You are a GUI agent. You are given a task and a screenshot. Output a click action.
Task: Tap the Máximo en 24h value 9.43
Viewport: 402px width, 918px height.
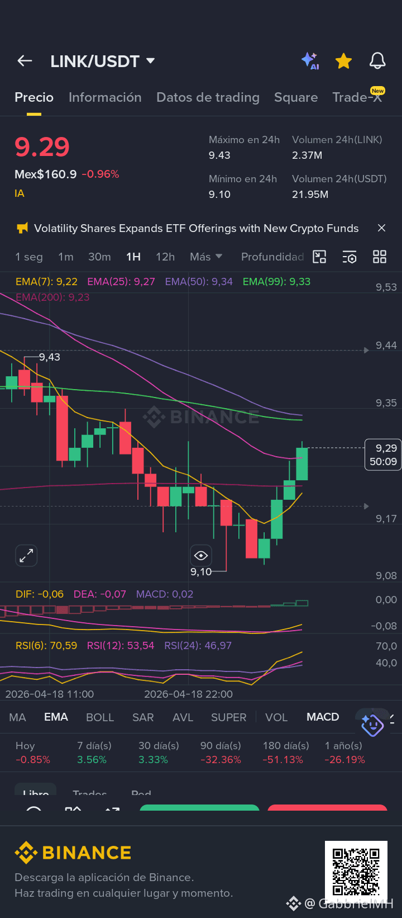pyautogui.click(x=219, y=155)
